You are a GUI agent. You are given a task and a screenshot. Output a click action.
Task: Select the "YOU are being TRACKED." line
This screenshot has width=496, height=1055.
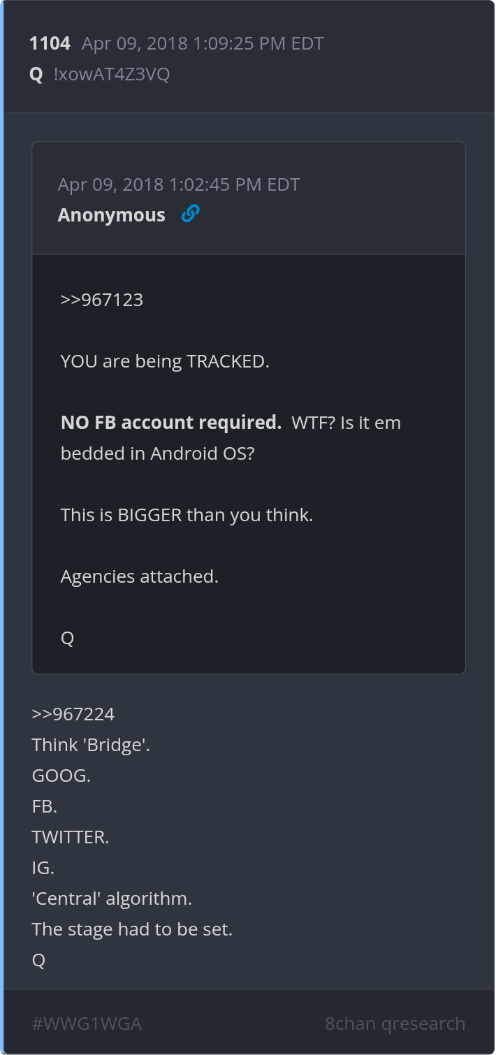tap(165, 361)
